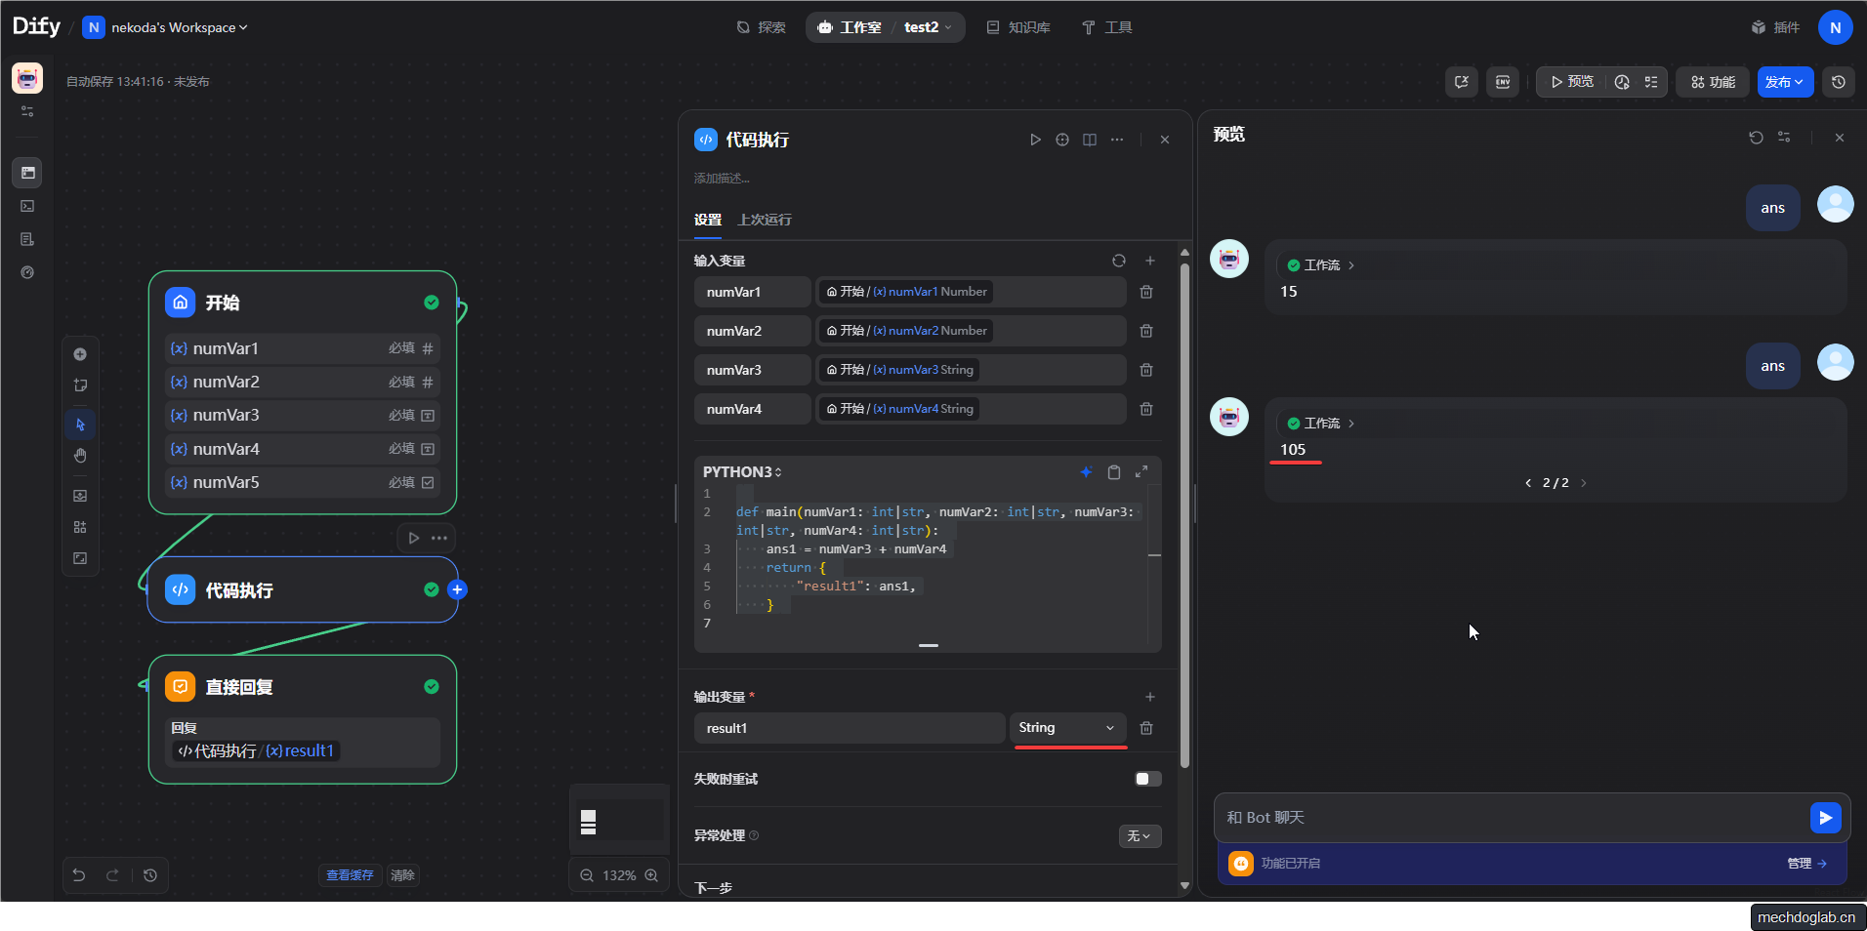The width and height of the screenshot is (1867, 931).
Task: Copy the Python code to clipboard
Action: tap(1113, 472)
